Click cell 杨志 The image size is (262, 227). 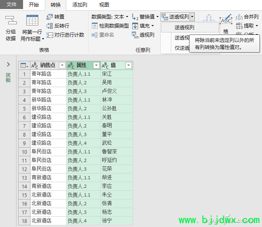tap(117, 212)
